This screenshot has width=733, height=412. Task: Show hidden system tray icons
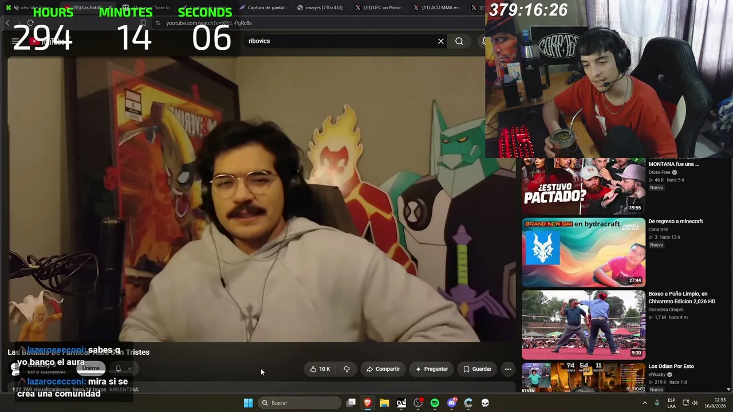[645, 403]
